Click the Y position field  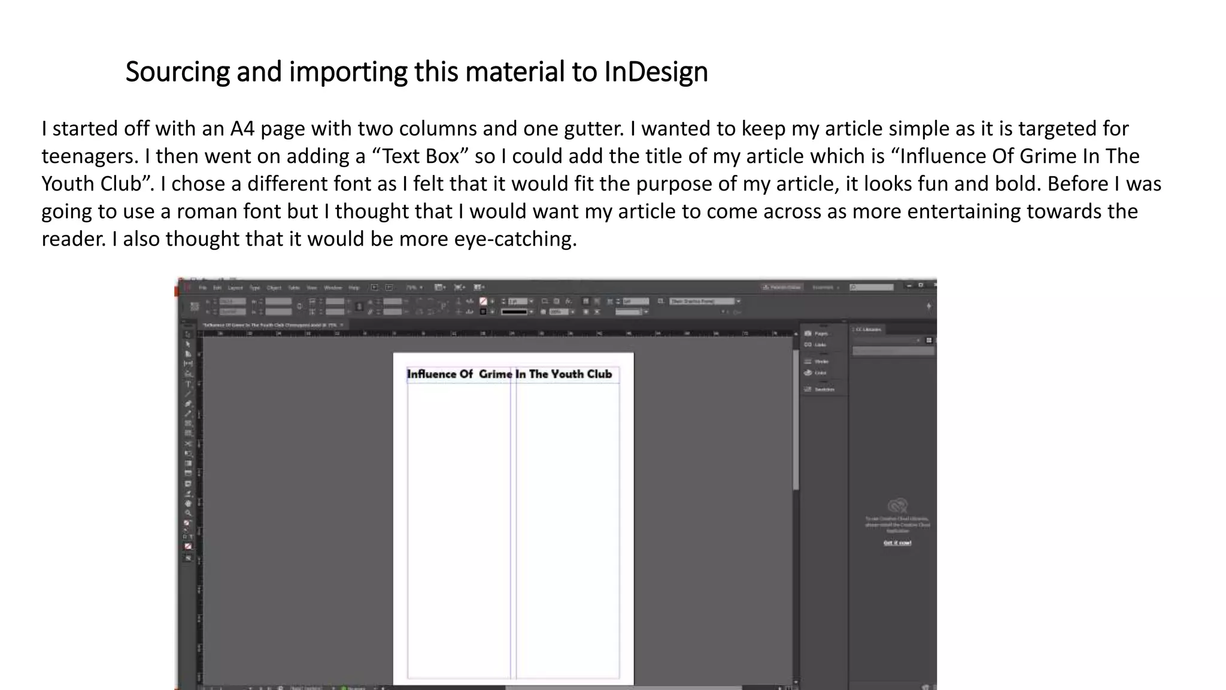click(233, 312)
